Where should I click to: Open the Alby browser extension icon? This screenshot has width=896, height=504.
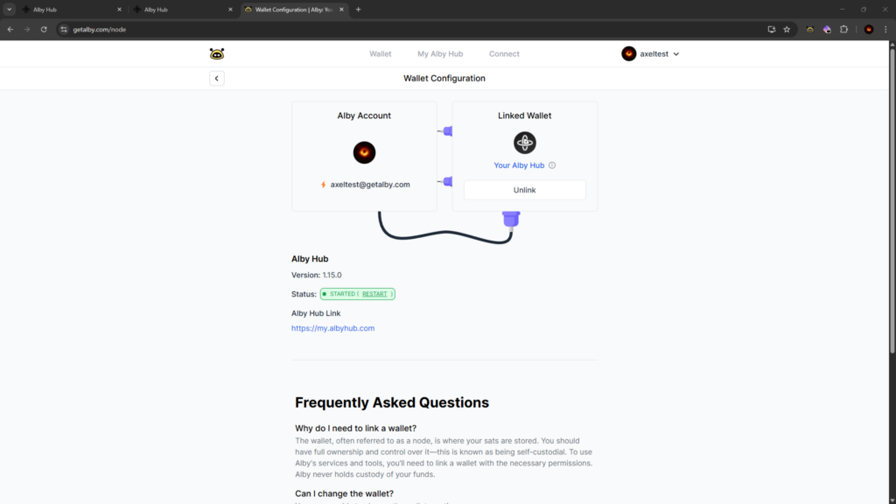(810, 29)
